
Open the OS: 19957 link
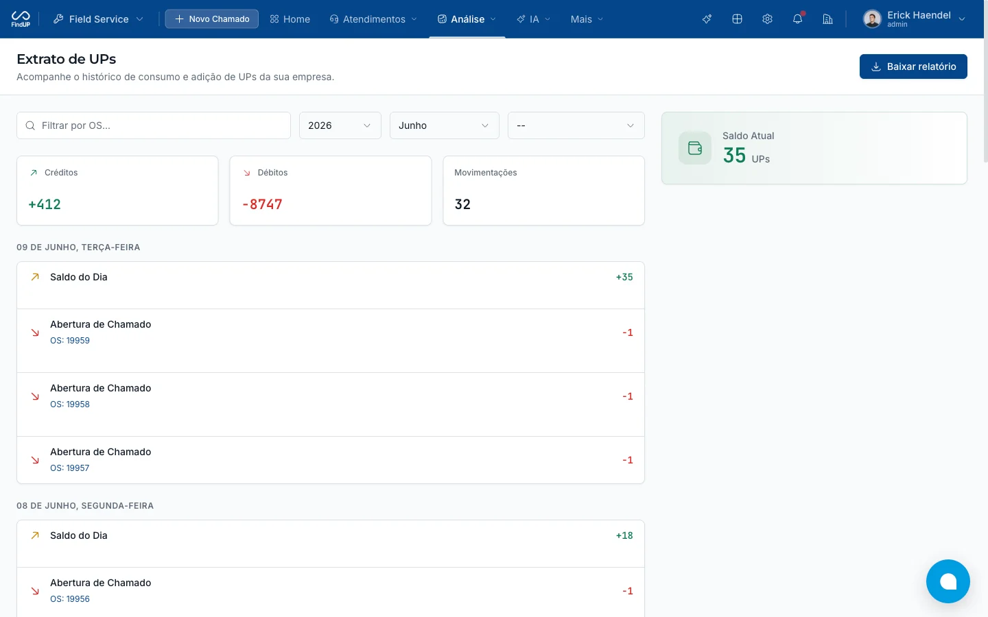click(x=70, y=468)
